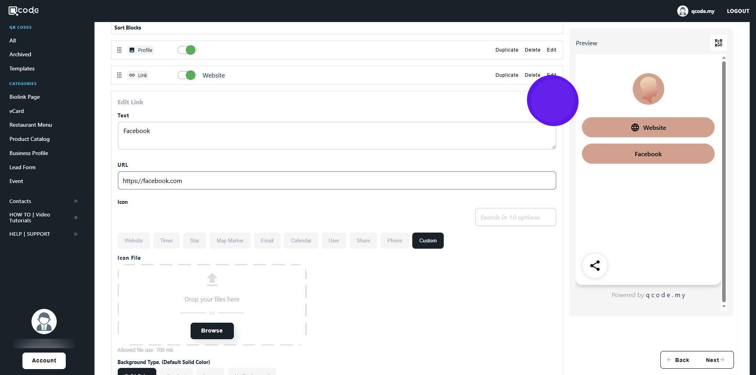Click the Sort Blocks heading
Screen dimensions: 756x375
click(x=128, y=28)
